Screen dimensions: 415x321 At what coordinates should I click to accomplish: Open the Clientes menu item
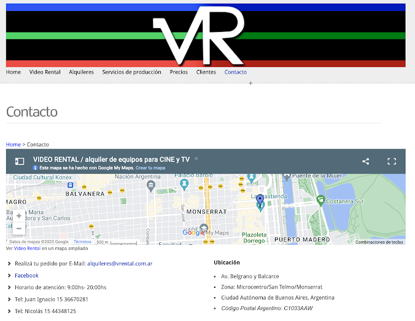[206, 72]
